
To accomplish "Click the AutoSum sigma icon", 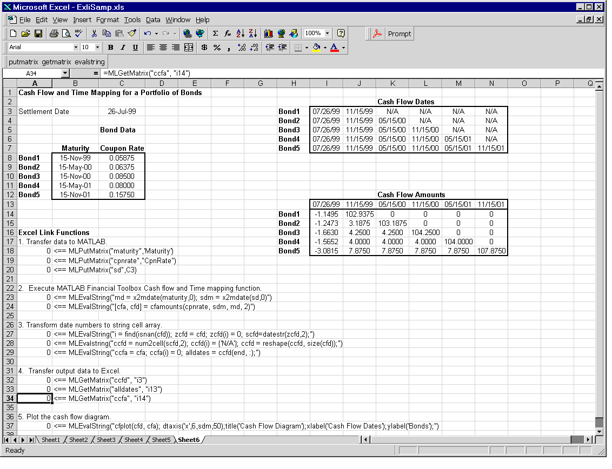I will tap(215, 33).
